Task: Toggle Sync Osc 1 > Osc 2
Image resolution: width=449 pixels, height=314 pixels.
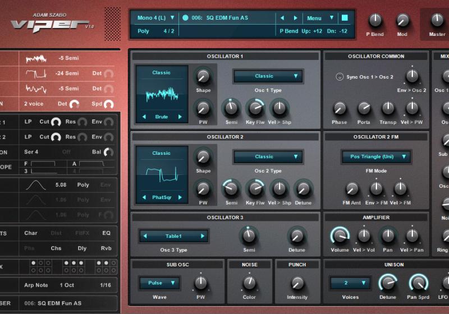Action: pos(339,77)
